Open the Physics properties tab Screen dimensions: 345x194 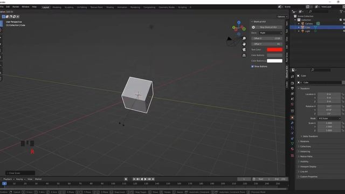292,133
